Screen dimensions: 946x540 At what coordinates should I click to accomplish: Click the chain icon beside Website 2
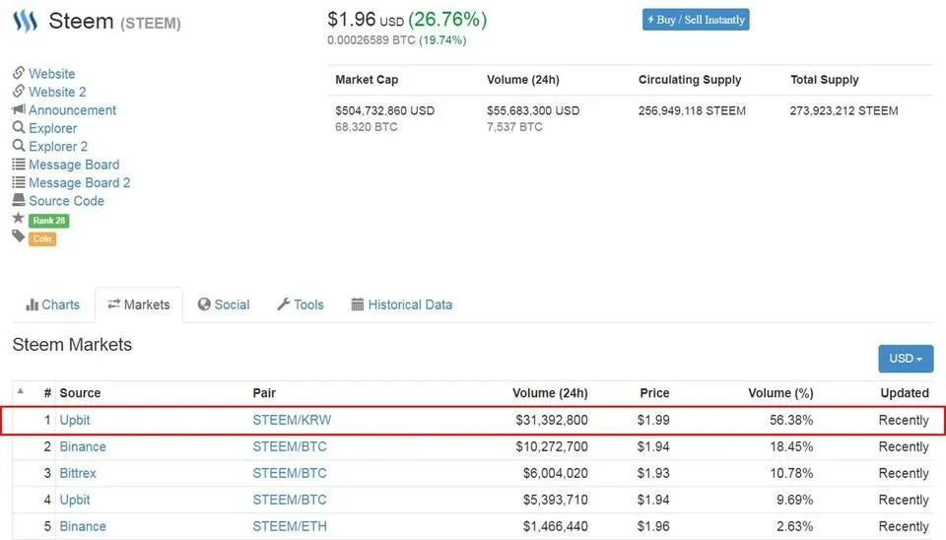pos(19,91)
